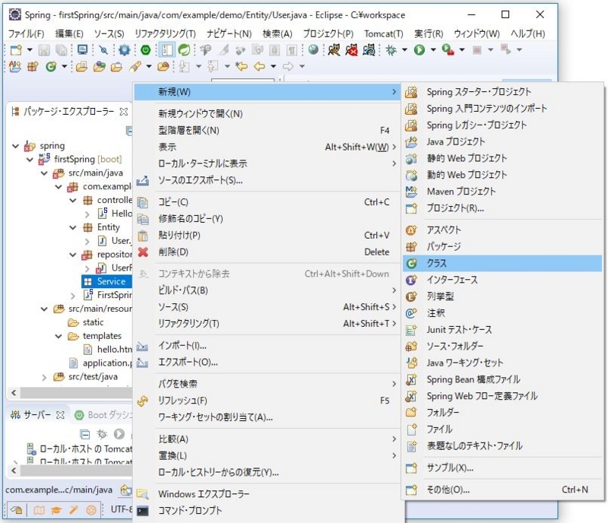Click the web browser globe toolbar icon
The height and width of the screenshot is (523, 608).
pos(313,49)
